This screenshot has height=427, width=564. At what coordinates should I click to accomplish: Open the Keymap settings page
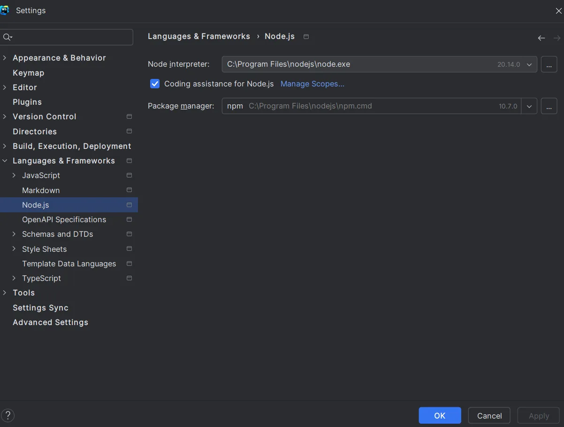click(x=29, y=73)
